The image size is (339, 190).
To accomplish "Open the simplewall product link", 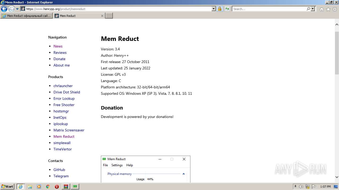I will (62, 143).
